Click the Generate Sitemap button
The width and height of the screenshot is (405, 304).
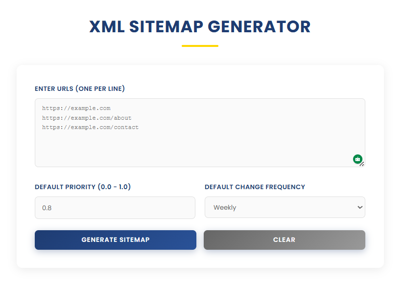point(115,240)
